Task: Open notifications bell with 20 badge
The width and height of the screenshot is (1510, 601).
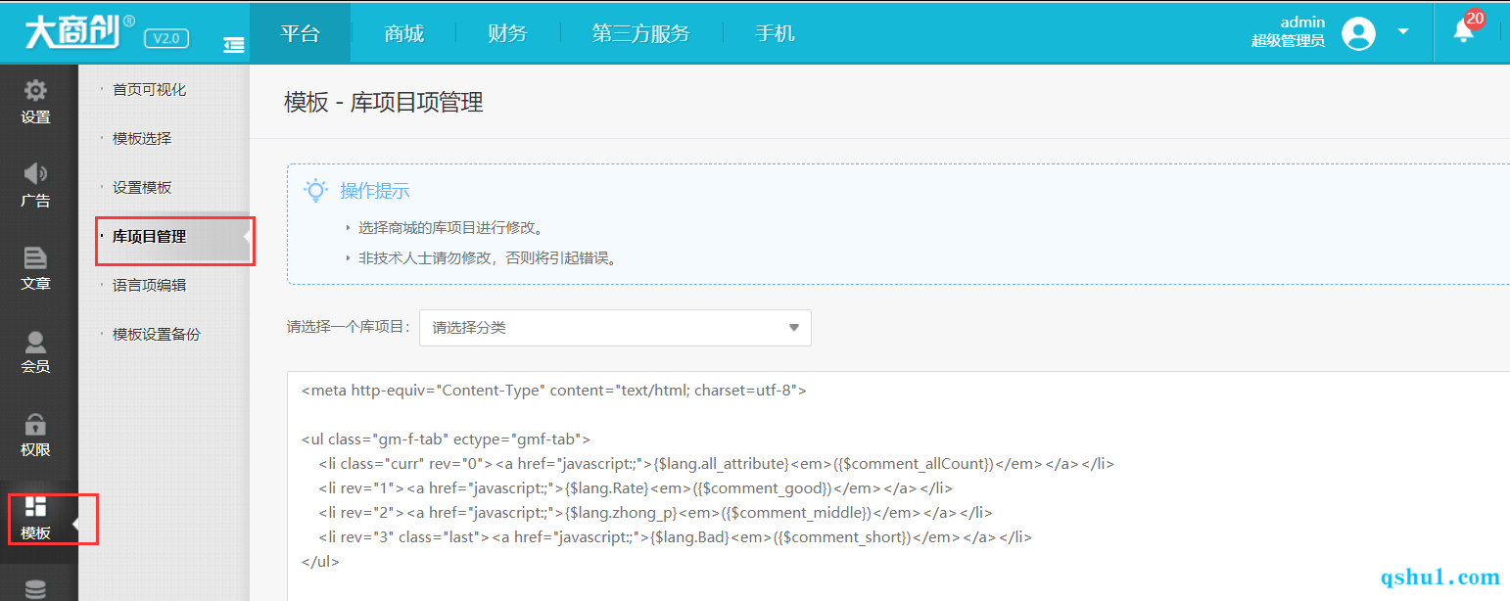Action: pyautogui.click(x=1464, y=30)
